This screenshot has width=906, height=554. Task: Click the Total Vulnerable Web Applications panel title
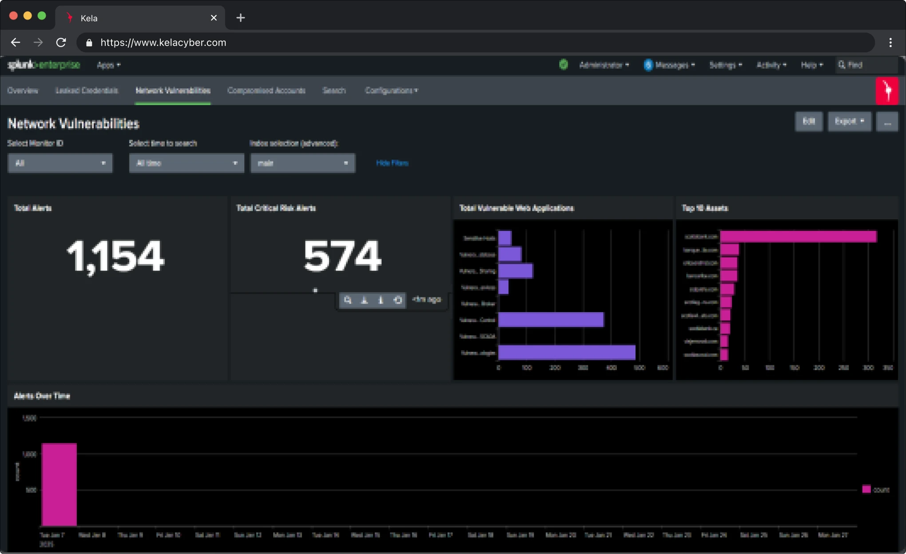pyautogui.click(x=517, y=208)
